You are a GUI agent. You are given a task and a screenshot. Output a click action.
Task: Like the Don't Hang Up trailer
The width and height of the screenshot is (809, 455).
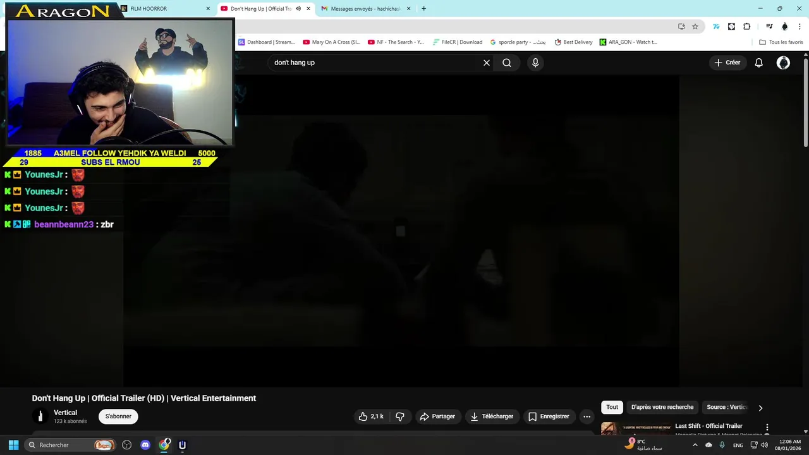371,416
